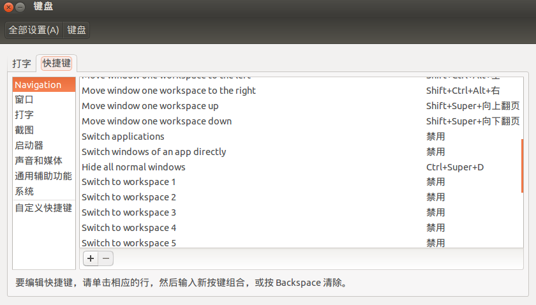Select Switch to workspace 5 row

tap(301, 242)
